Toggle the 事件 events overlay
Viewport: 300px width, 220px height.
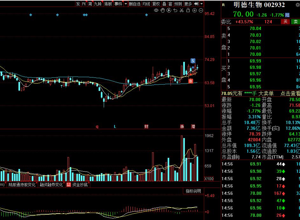coord(118,4)
